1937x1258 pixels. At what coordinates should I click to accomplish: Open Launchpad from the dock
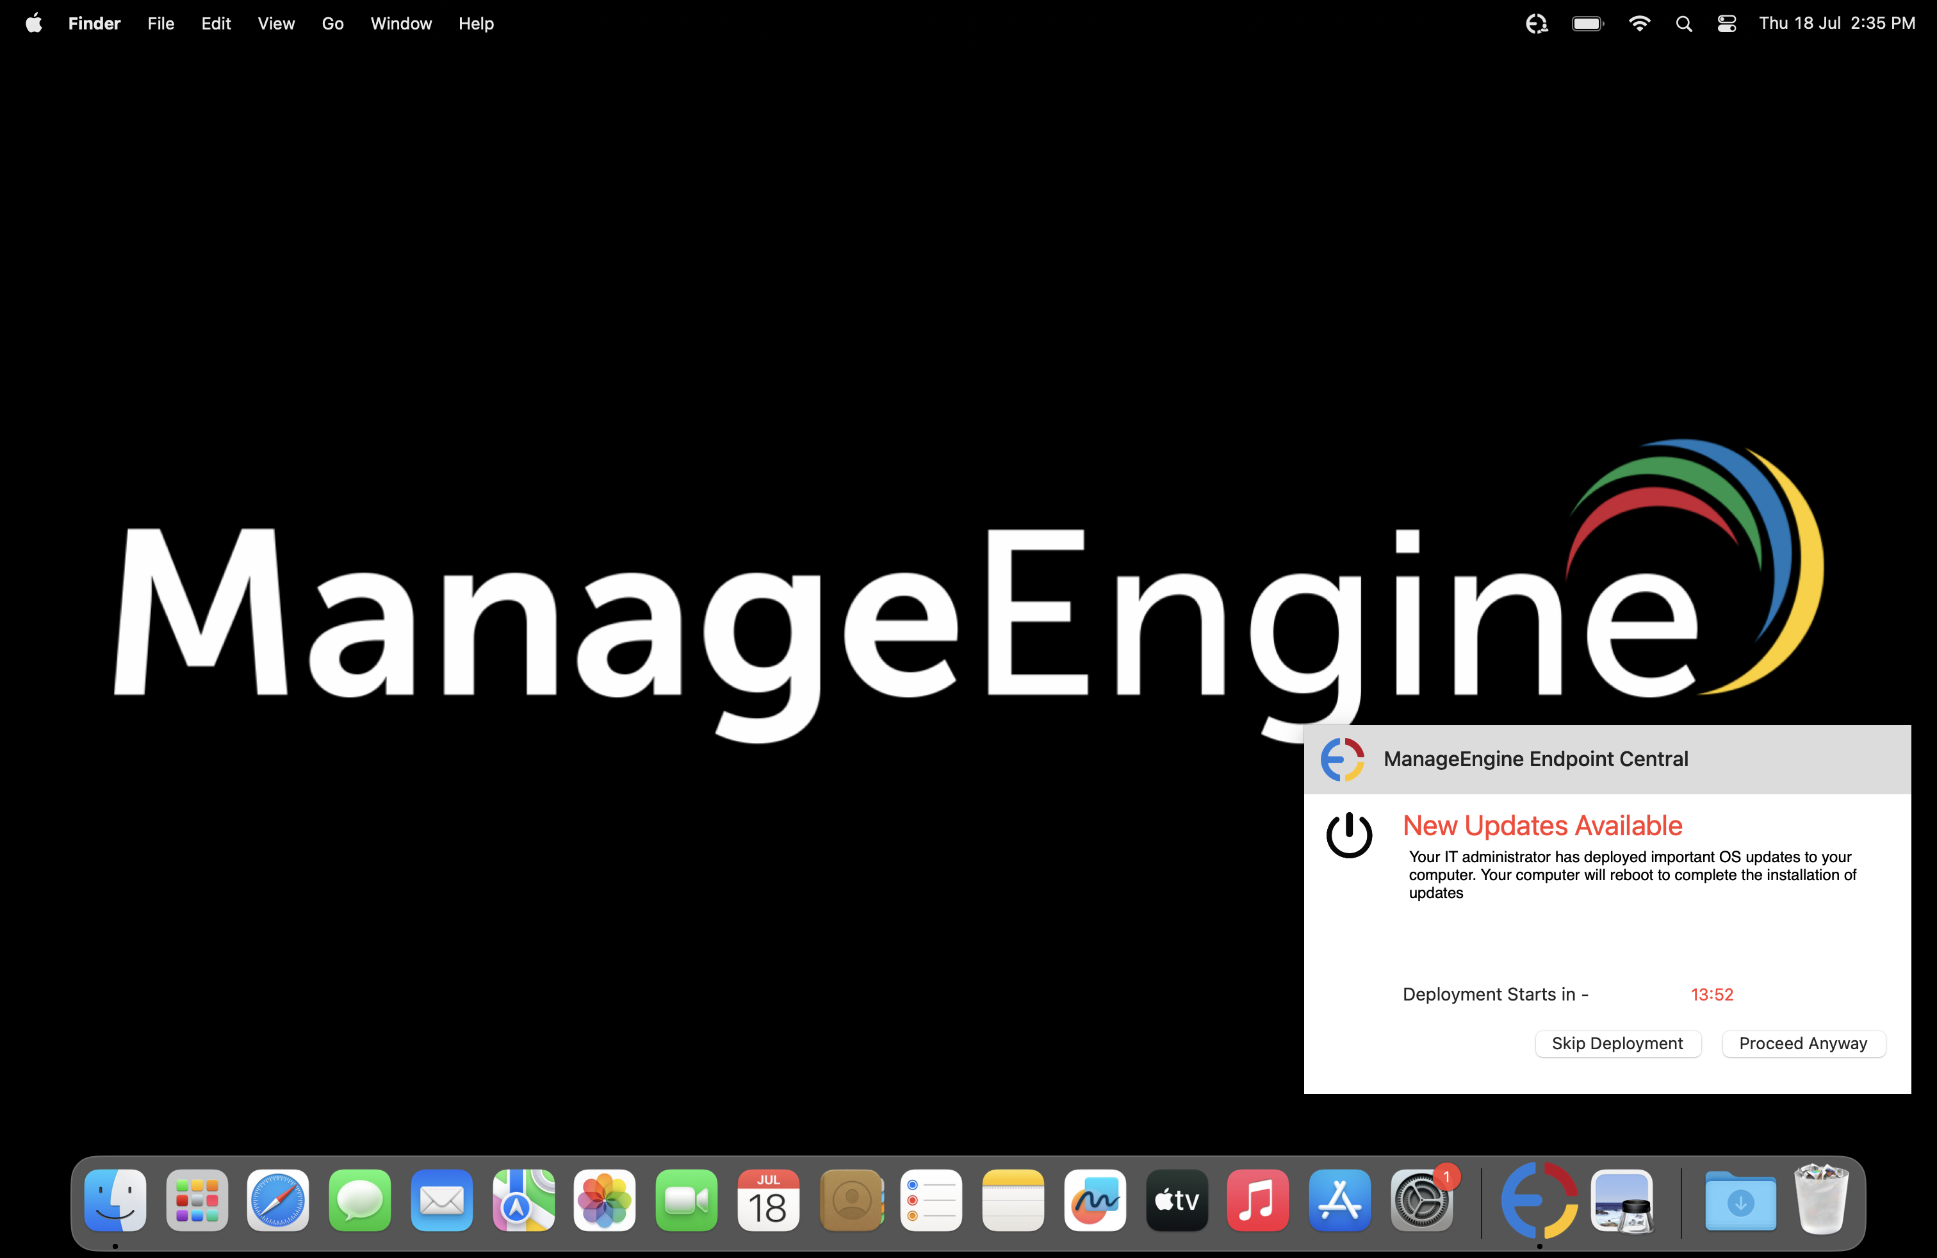point(197,1200)
